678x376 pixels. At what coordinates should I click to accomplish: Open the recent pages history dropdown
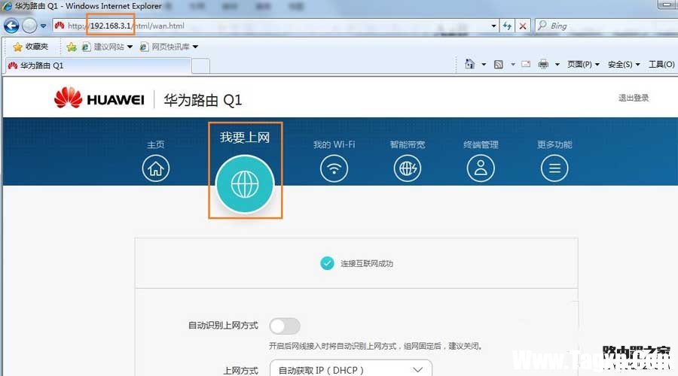click(x=43, y=26)
